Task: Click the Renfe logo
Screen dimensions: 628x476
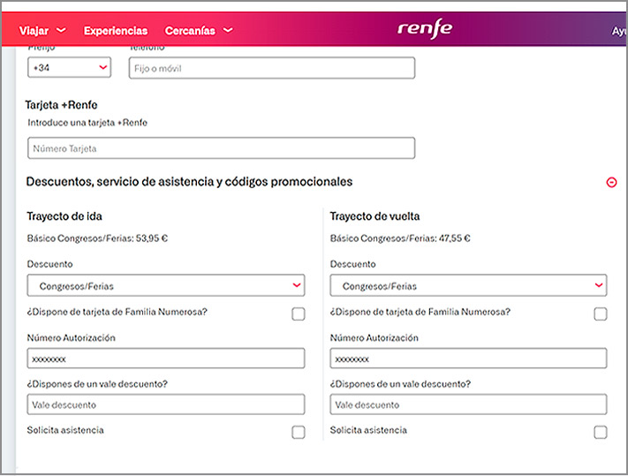Action: click(x=425, y=28)
